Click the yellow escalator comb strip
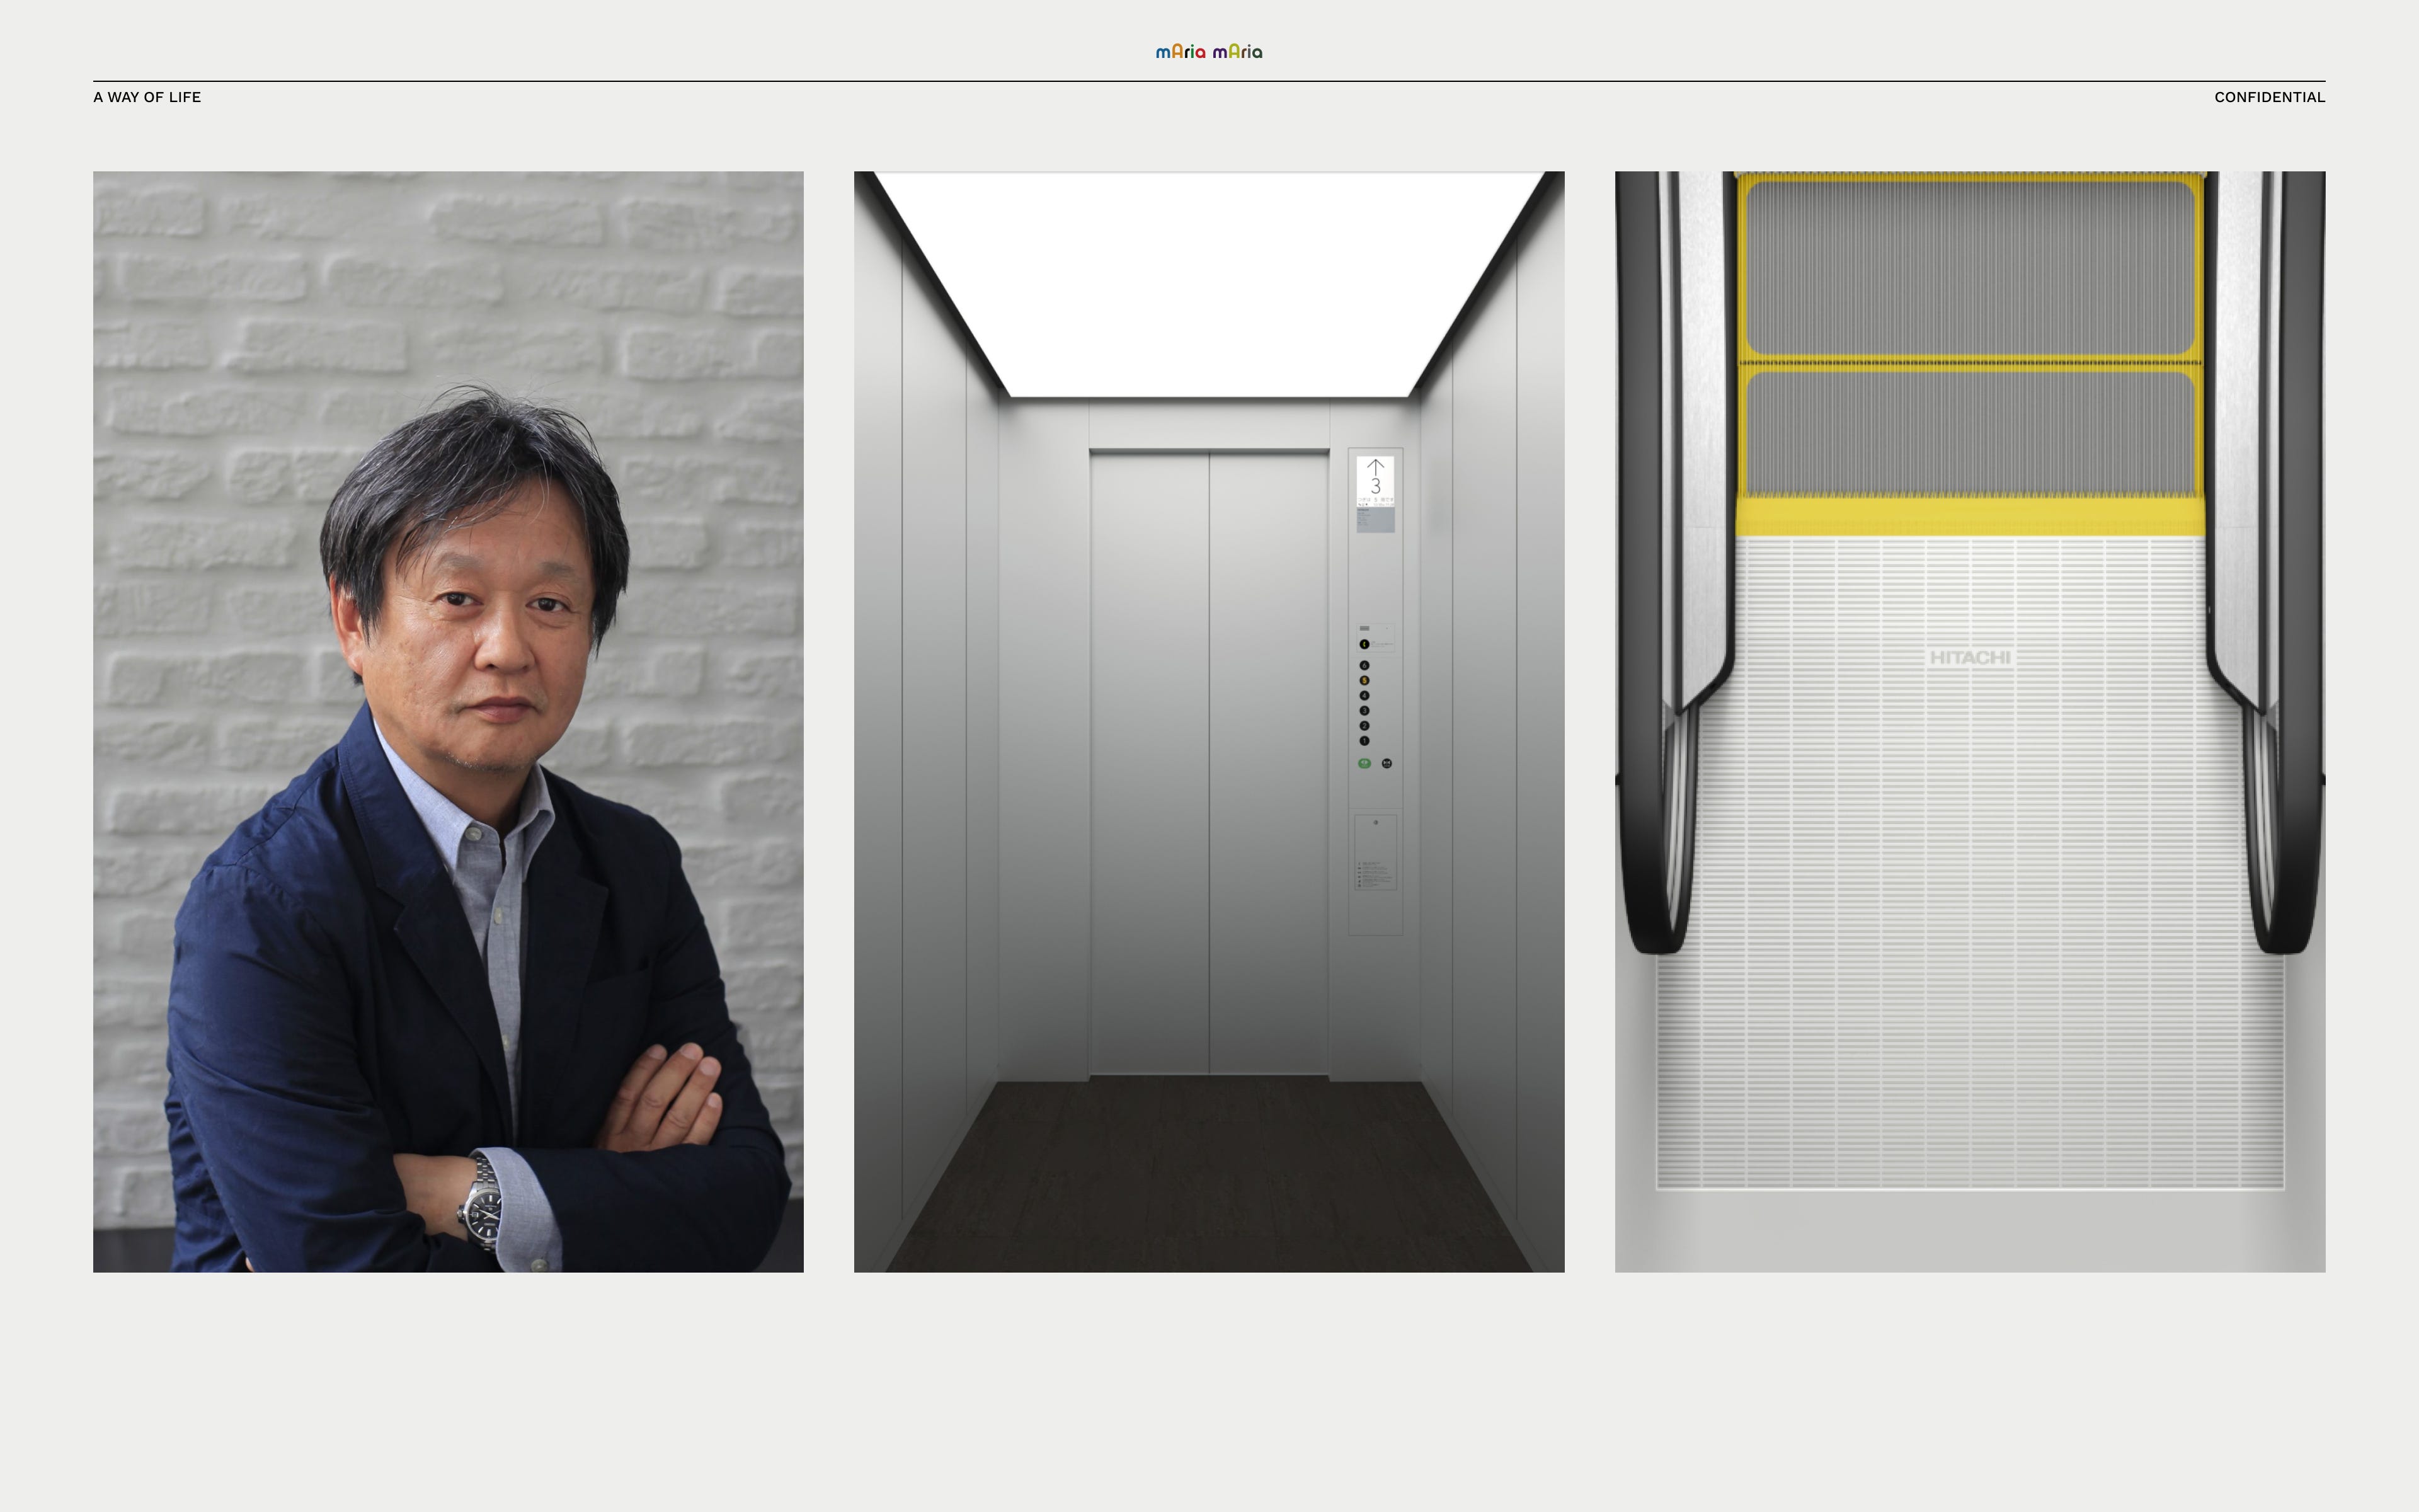Screen dimensions: 2419x1512 point(1969,516)
